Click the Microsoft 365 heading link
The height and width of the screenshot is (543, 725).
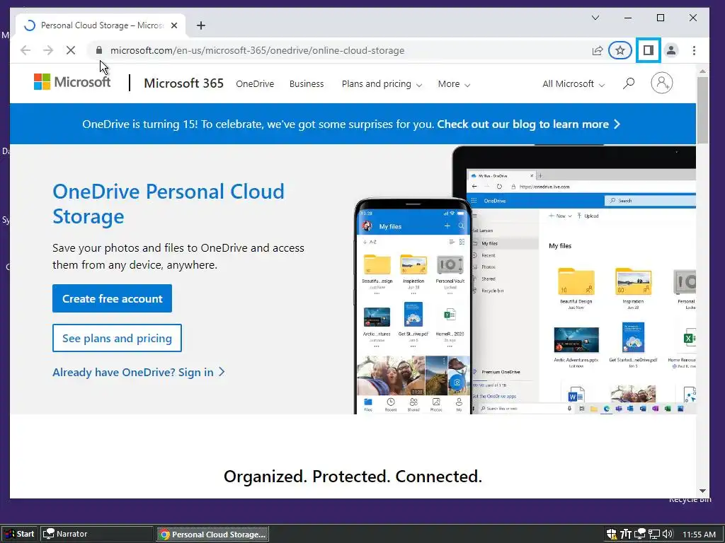coord(183,83)
